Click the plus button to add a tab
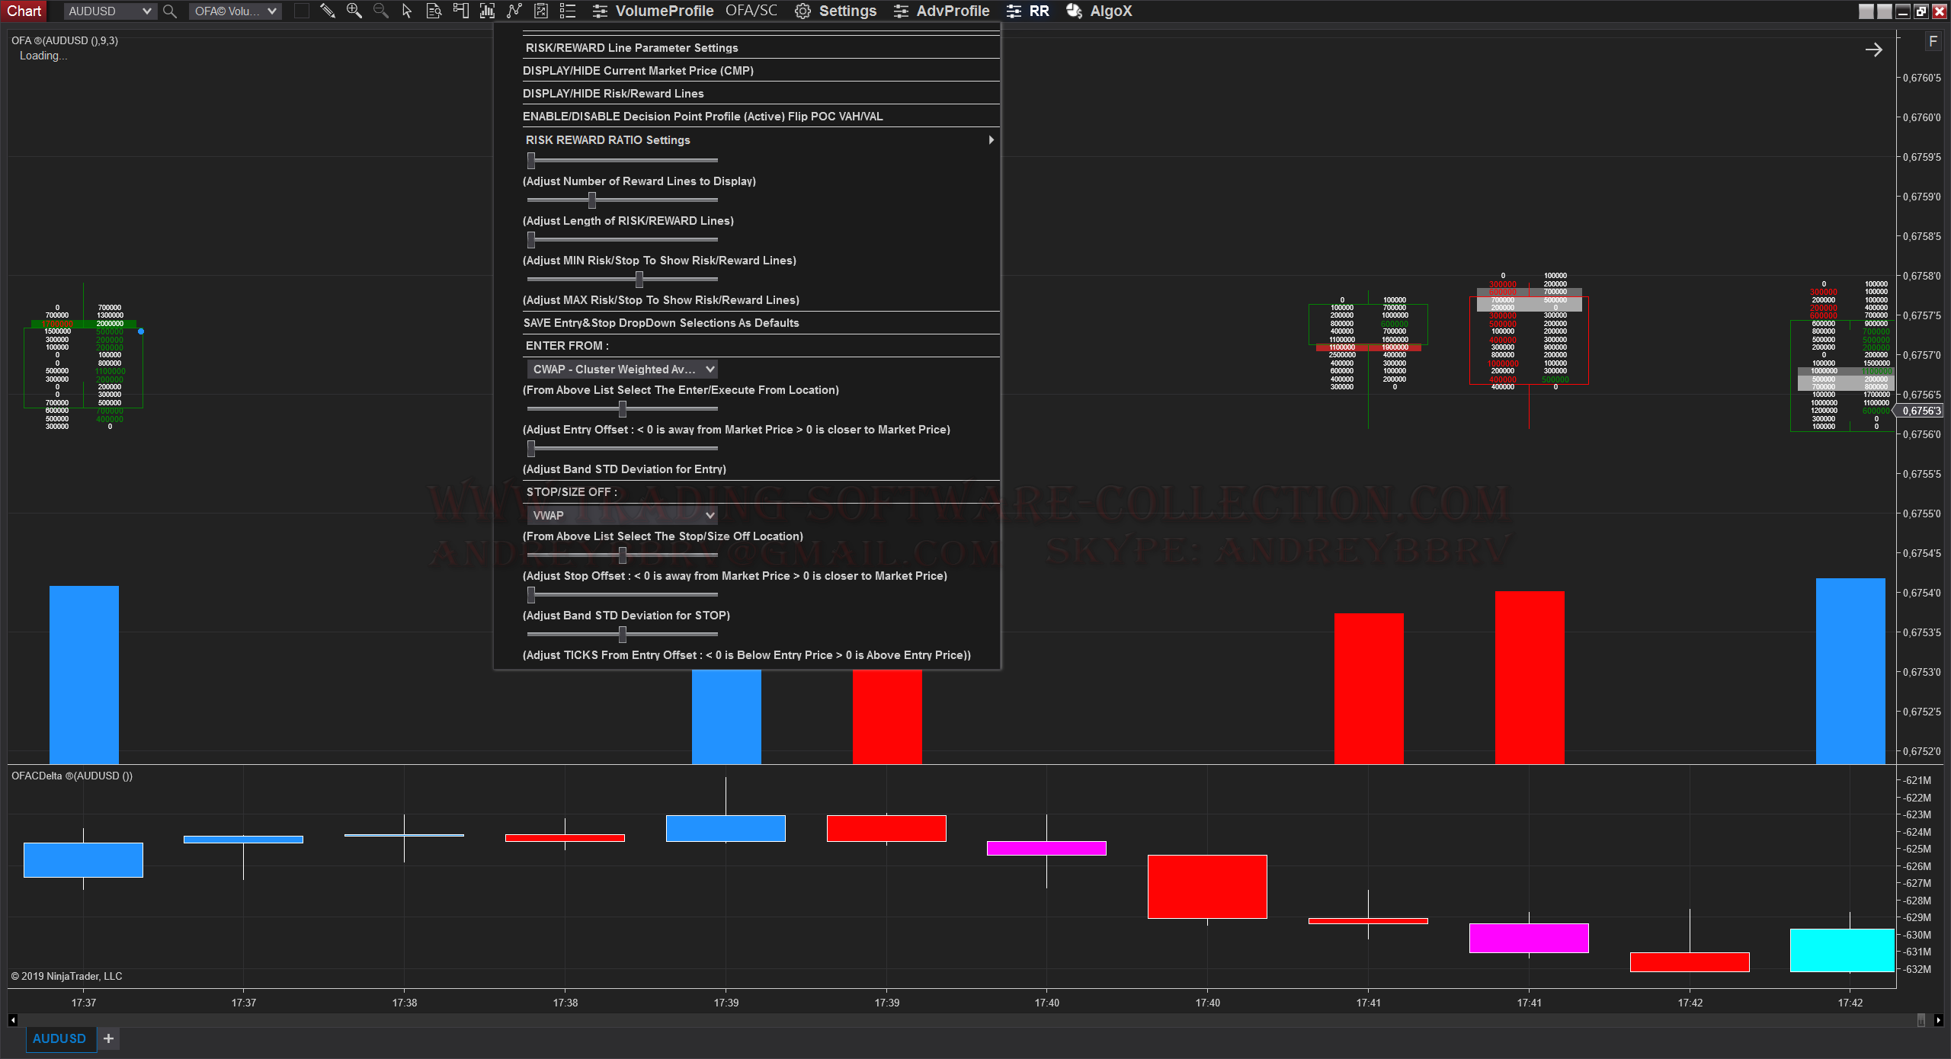Viewport: 1951px width, 1059px height. (x=108, y=1038)
